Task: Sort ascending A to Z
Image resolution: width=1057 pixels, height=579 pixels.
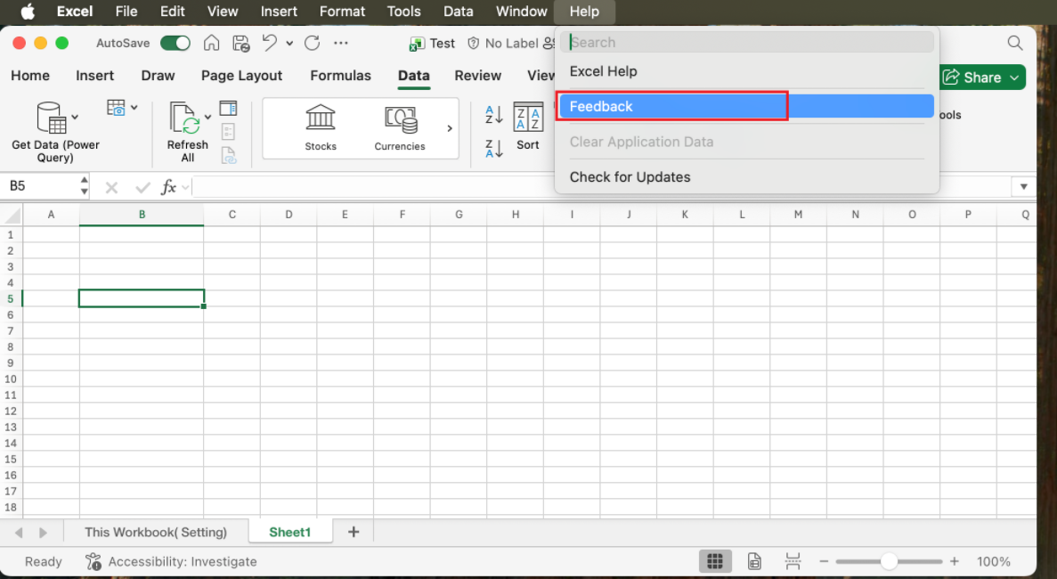Action: 494,115
